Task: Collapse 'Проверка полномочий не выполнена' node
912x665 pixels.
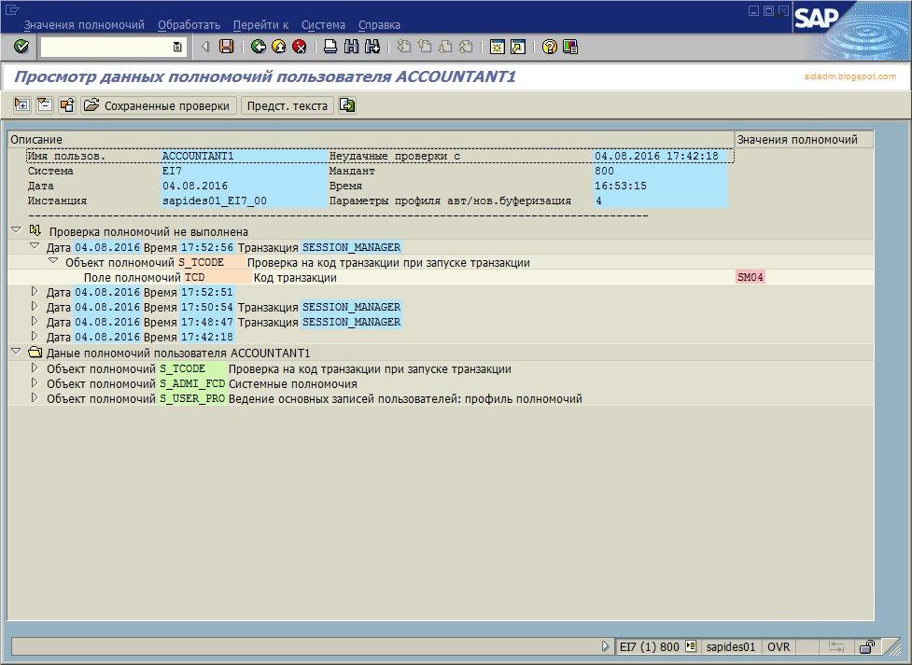Action: [x=16, y=230]
